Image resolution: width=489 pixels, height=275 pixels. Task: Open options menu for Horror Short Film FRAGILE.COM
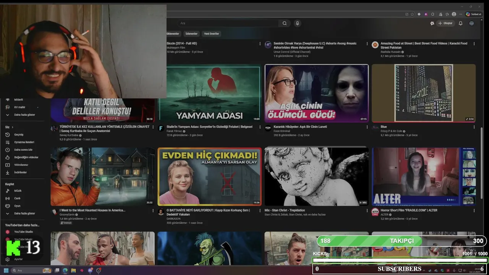click(x=474, y=211)
